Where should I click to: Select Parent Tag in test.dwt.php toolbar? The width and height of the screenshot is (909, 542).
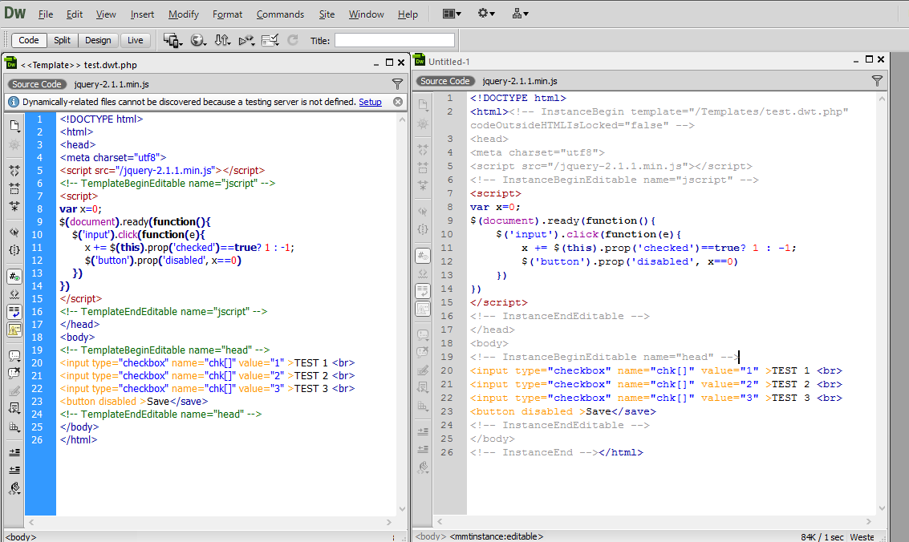(14, 233)
